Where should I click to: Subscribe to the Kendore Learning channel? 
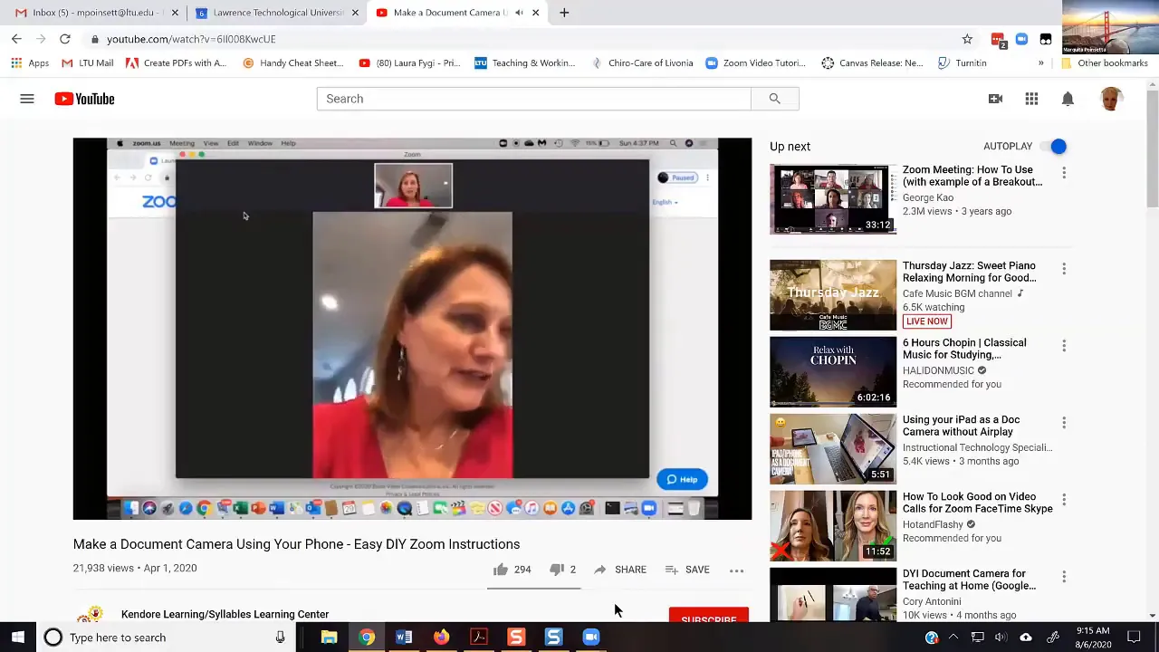pos(709,616)
